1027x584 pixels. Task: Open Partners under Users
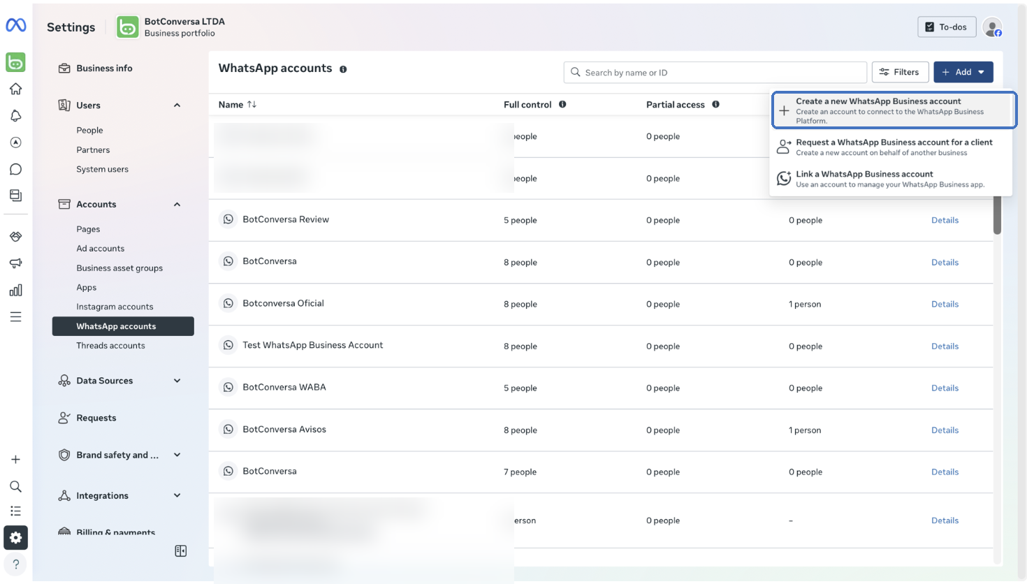point(93,149)
